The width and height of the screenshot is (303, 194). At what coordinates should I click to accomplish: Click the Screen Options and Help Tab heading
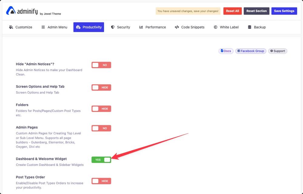coord(40,87)
